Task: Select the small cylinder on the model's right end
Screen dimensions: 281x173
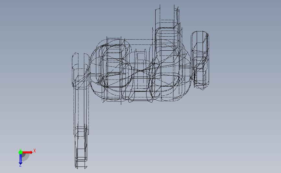Action: coord(200,60)
